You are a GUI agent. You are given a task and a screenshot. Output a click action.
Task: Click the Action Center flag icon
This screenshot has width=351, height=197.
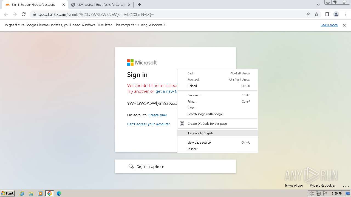pyautogui.click(x=325, y=193)
